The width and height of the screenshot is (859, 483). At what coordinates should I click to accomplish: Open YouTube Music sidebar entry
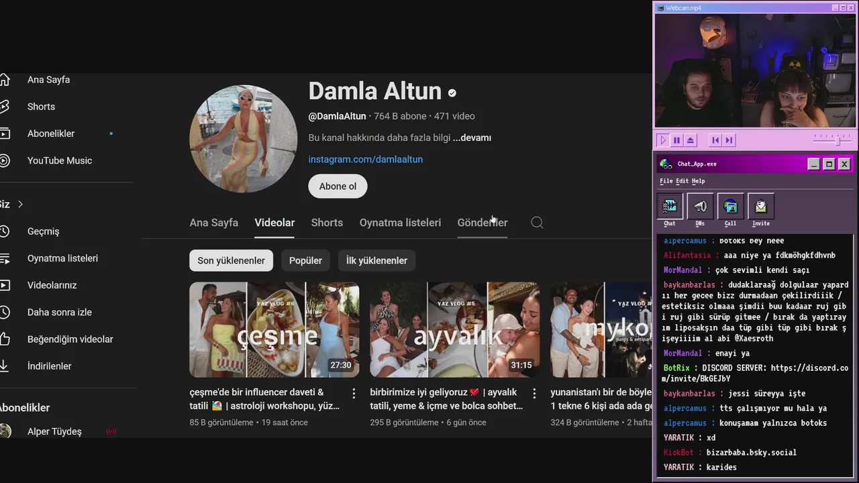coord(60,160)
